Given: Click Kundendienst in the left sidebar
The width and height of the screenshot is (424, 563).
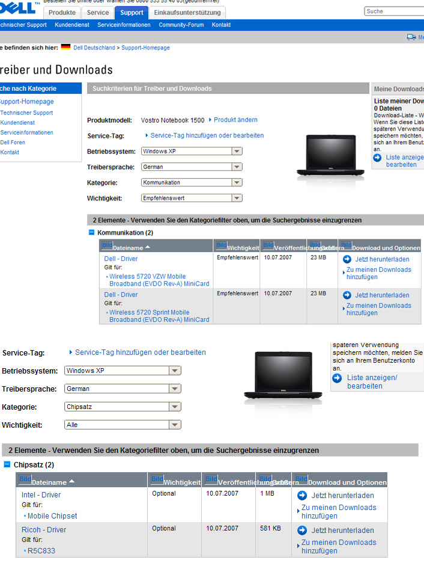Looking at the screenshot, I should coord(17,123).
